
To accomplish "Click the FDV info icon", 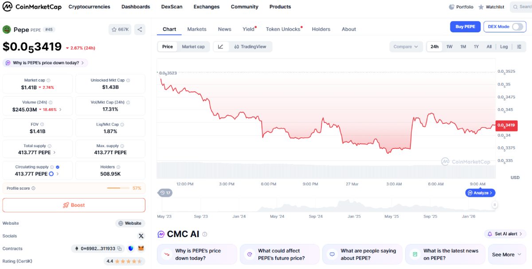I will click(x=42, y=125).
